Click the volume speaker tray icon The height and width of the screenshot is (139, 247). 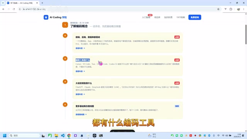(x=227, y=136)
